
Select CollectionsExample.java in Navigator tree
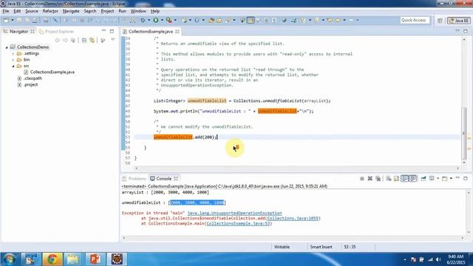[x=52, y=72]
